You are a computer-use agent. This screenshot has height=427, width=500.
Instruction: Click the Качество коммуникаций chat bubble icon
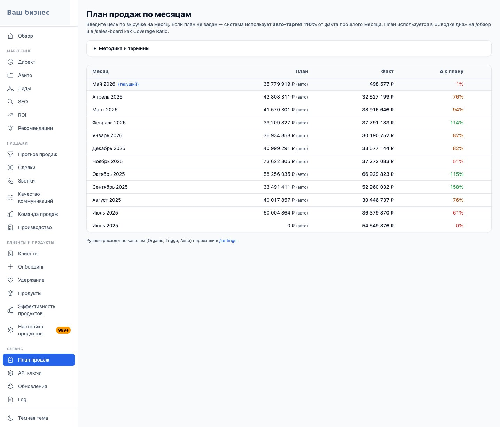pyautogui.click(x=10, y=197)
